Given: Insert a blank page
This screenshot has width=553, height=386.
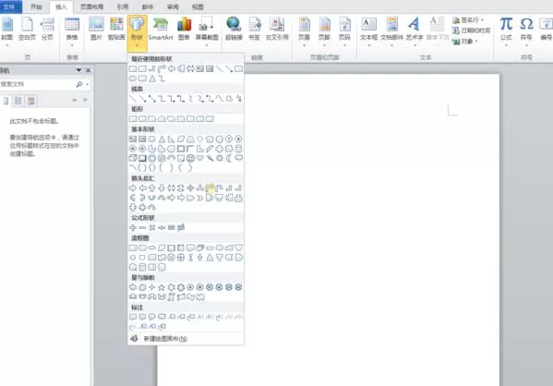Looking at the screenshot, I should (27, 29).
